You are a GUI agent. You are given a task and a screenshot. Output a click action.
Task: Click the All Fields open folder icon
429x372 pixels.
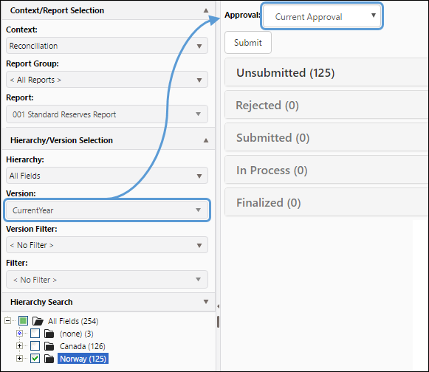38,320
